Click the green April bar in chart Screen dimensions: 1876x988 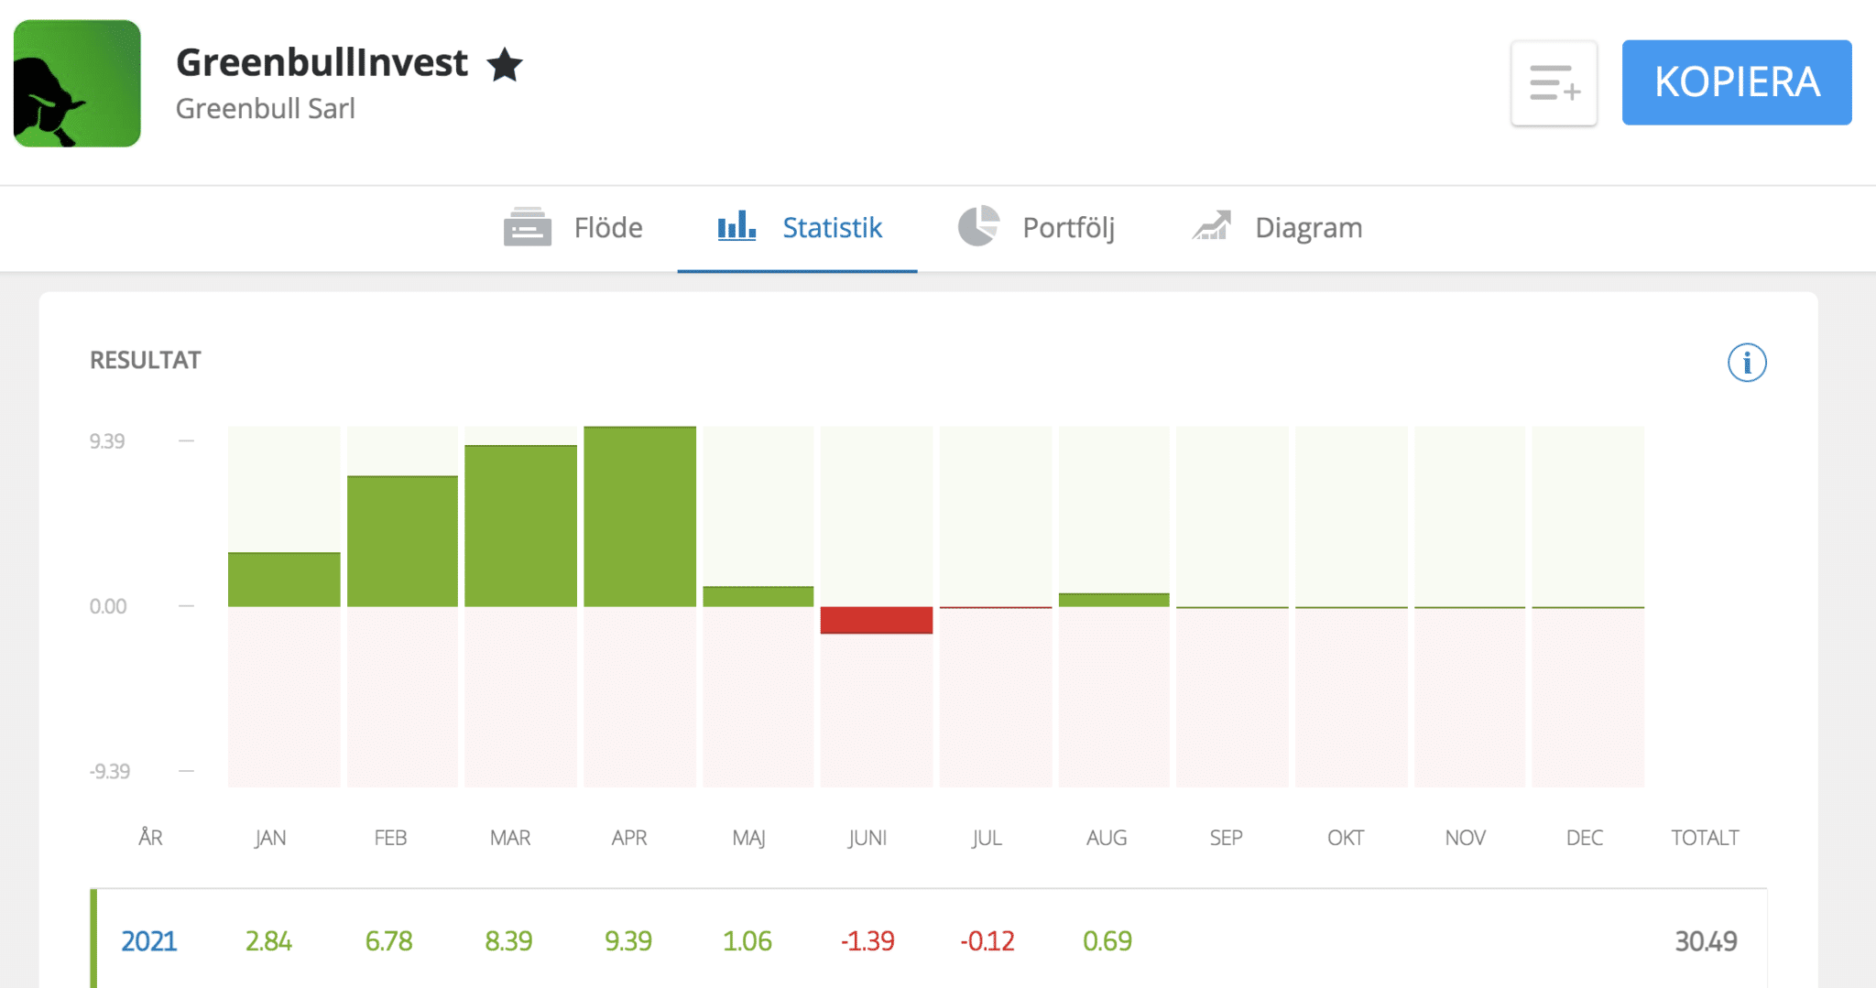click(639, 516)
